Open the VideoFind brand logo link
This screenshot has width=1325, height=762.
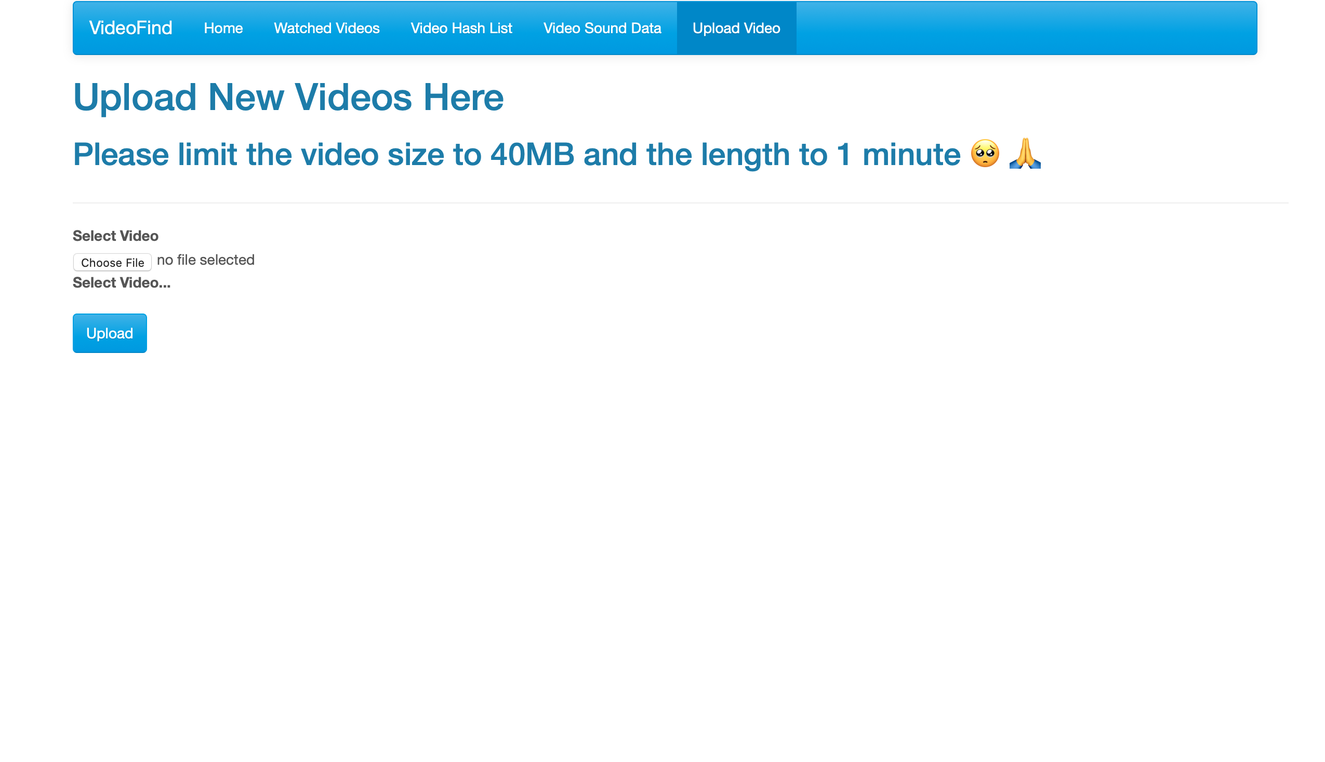tap(130, 28)
